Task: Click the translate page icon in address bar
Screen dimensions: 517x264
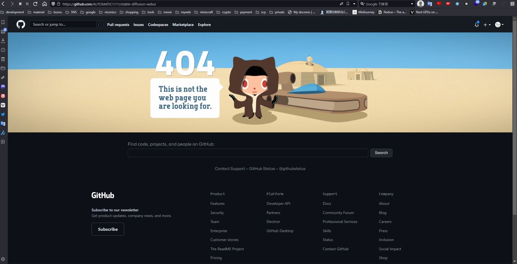Action: click(341, 4)
